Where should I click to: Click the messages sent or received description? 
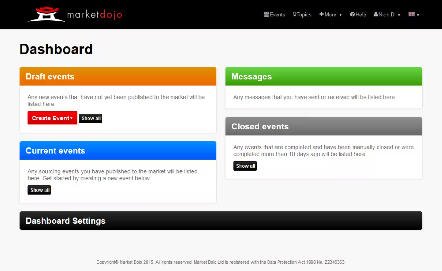315,97
